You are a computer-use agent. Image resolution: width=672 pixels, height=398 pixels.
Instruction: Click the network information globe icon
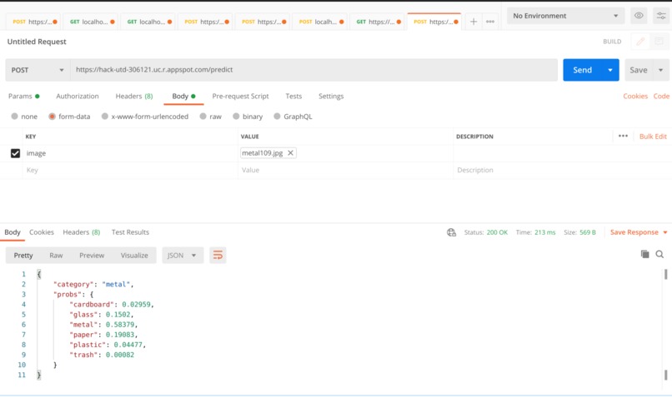pos(451,232)
